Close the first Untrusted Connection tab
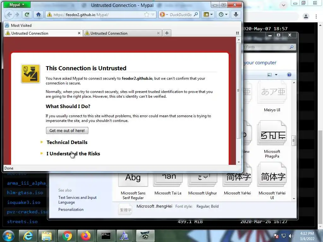This screenshot has height=242, width=323. (79, 33)
